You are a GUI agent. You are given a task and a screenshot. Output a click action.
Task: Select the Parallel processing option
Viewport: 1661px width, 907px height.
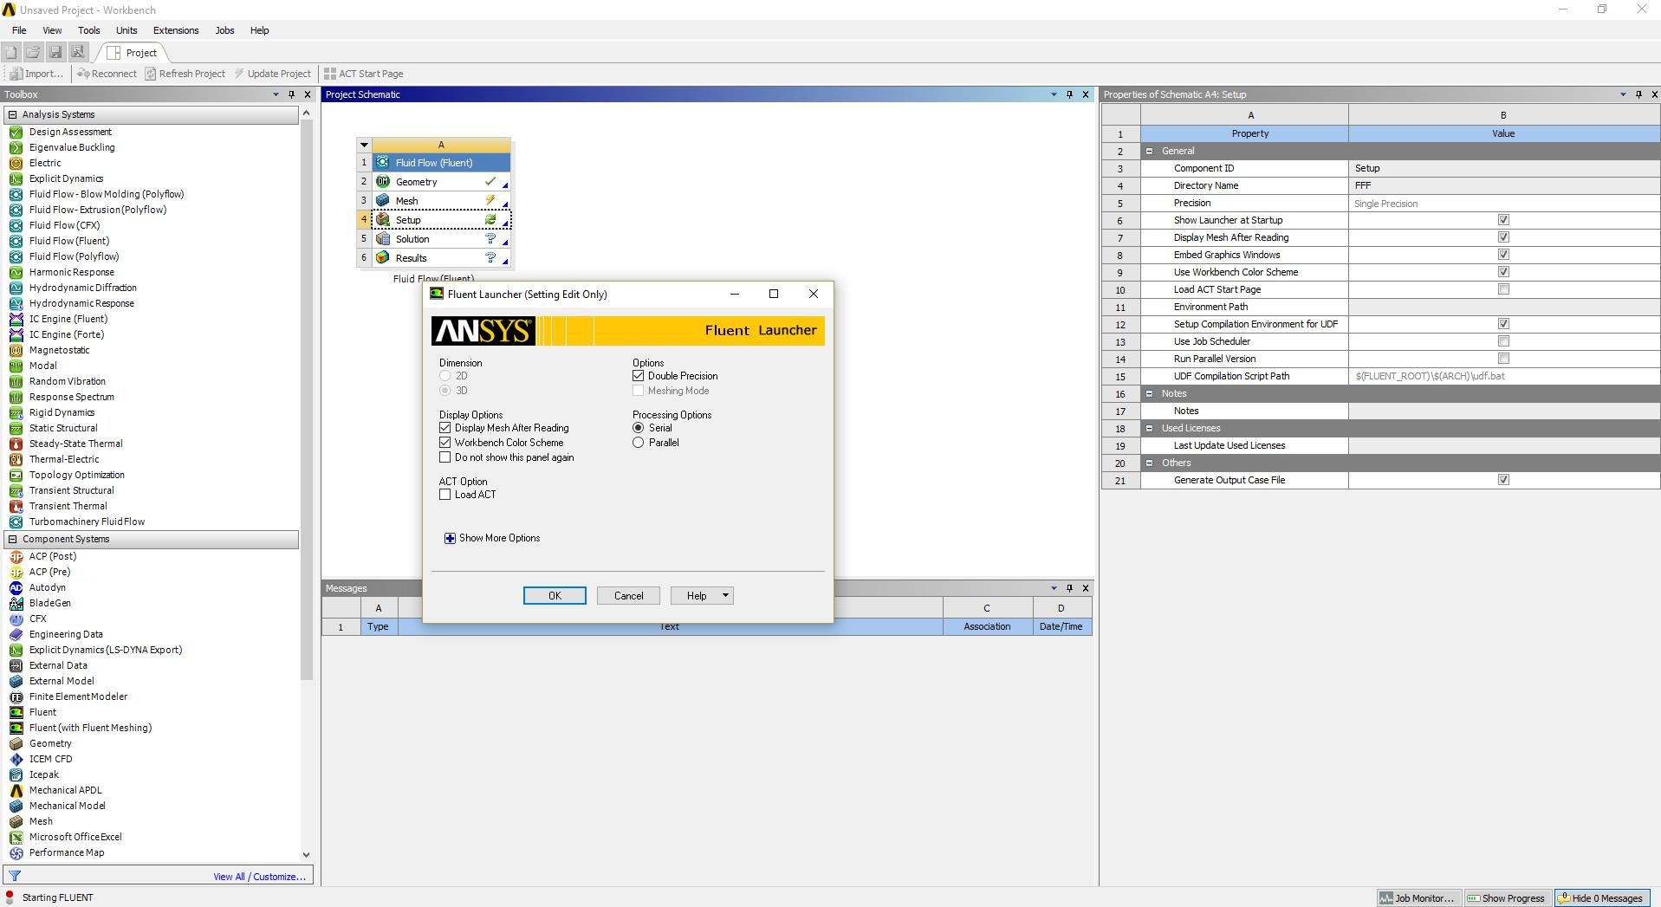point(639,443)
